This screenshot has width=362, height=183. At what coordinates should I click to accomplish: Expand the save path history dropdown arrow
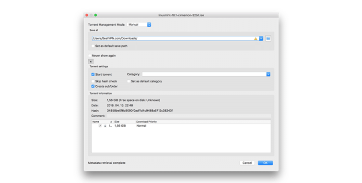(261, 38)
